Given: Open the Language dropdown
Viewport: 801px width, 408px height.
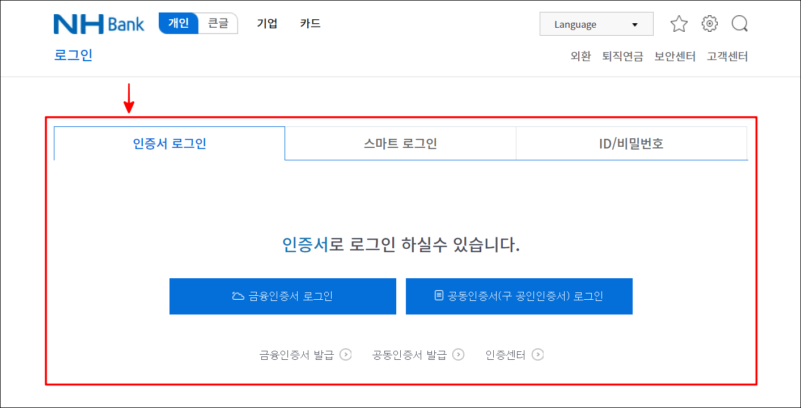Looking at the screenshot, I should 596,24.
